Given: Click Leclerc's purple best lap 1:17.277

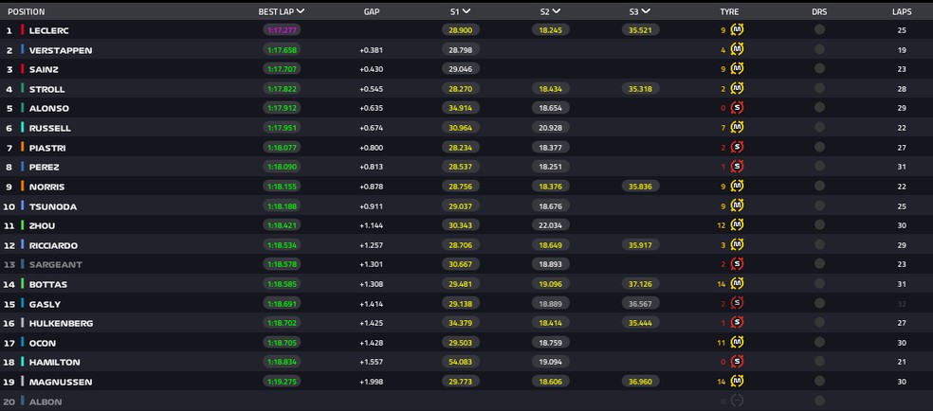Looking at the screenshot, I should (282, 30).
